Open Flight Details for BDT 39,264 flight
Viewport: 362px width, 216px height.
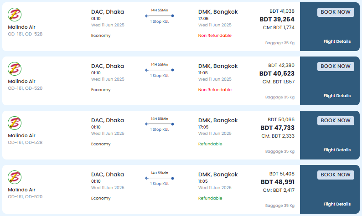(x=337, y=41)
